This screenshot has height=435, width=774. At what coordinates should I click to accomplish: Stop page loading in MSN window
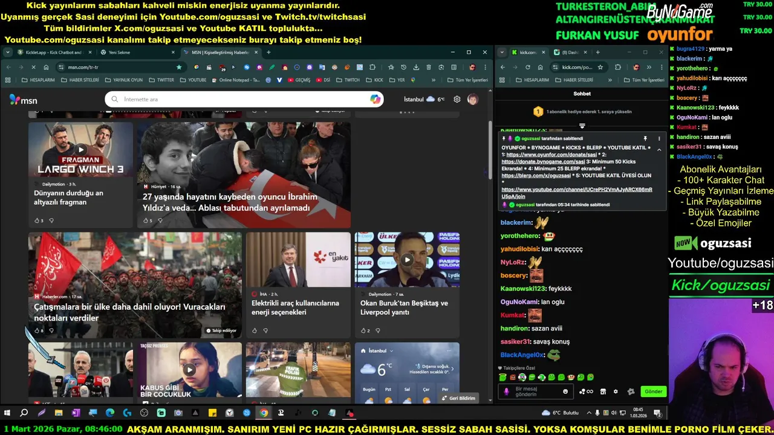pyautogui.click(x=33, y=67)
